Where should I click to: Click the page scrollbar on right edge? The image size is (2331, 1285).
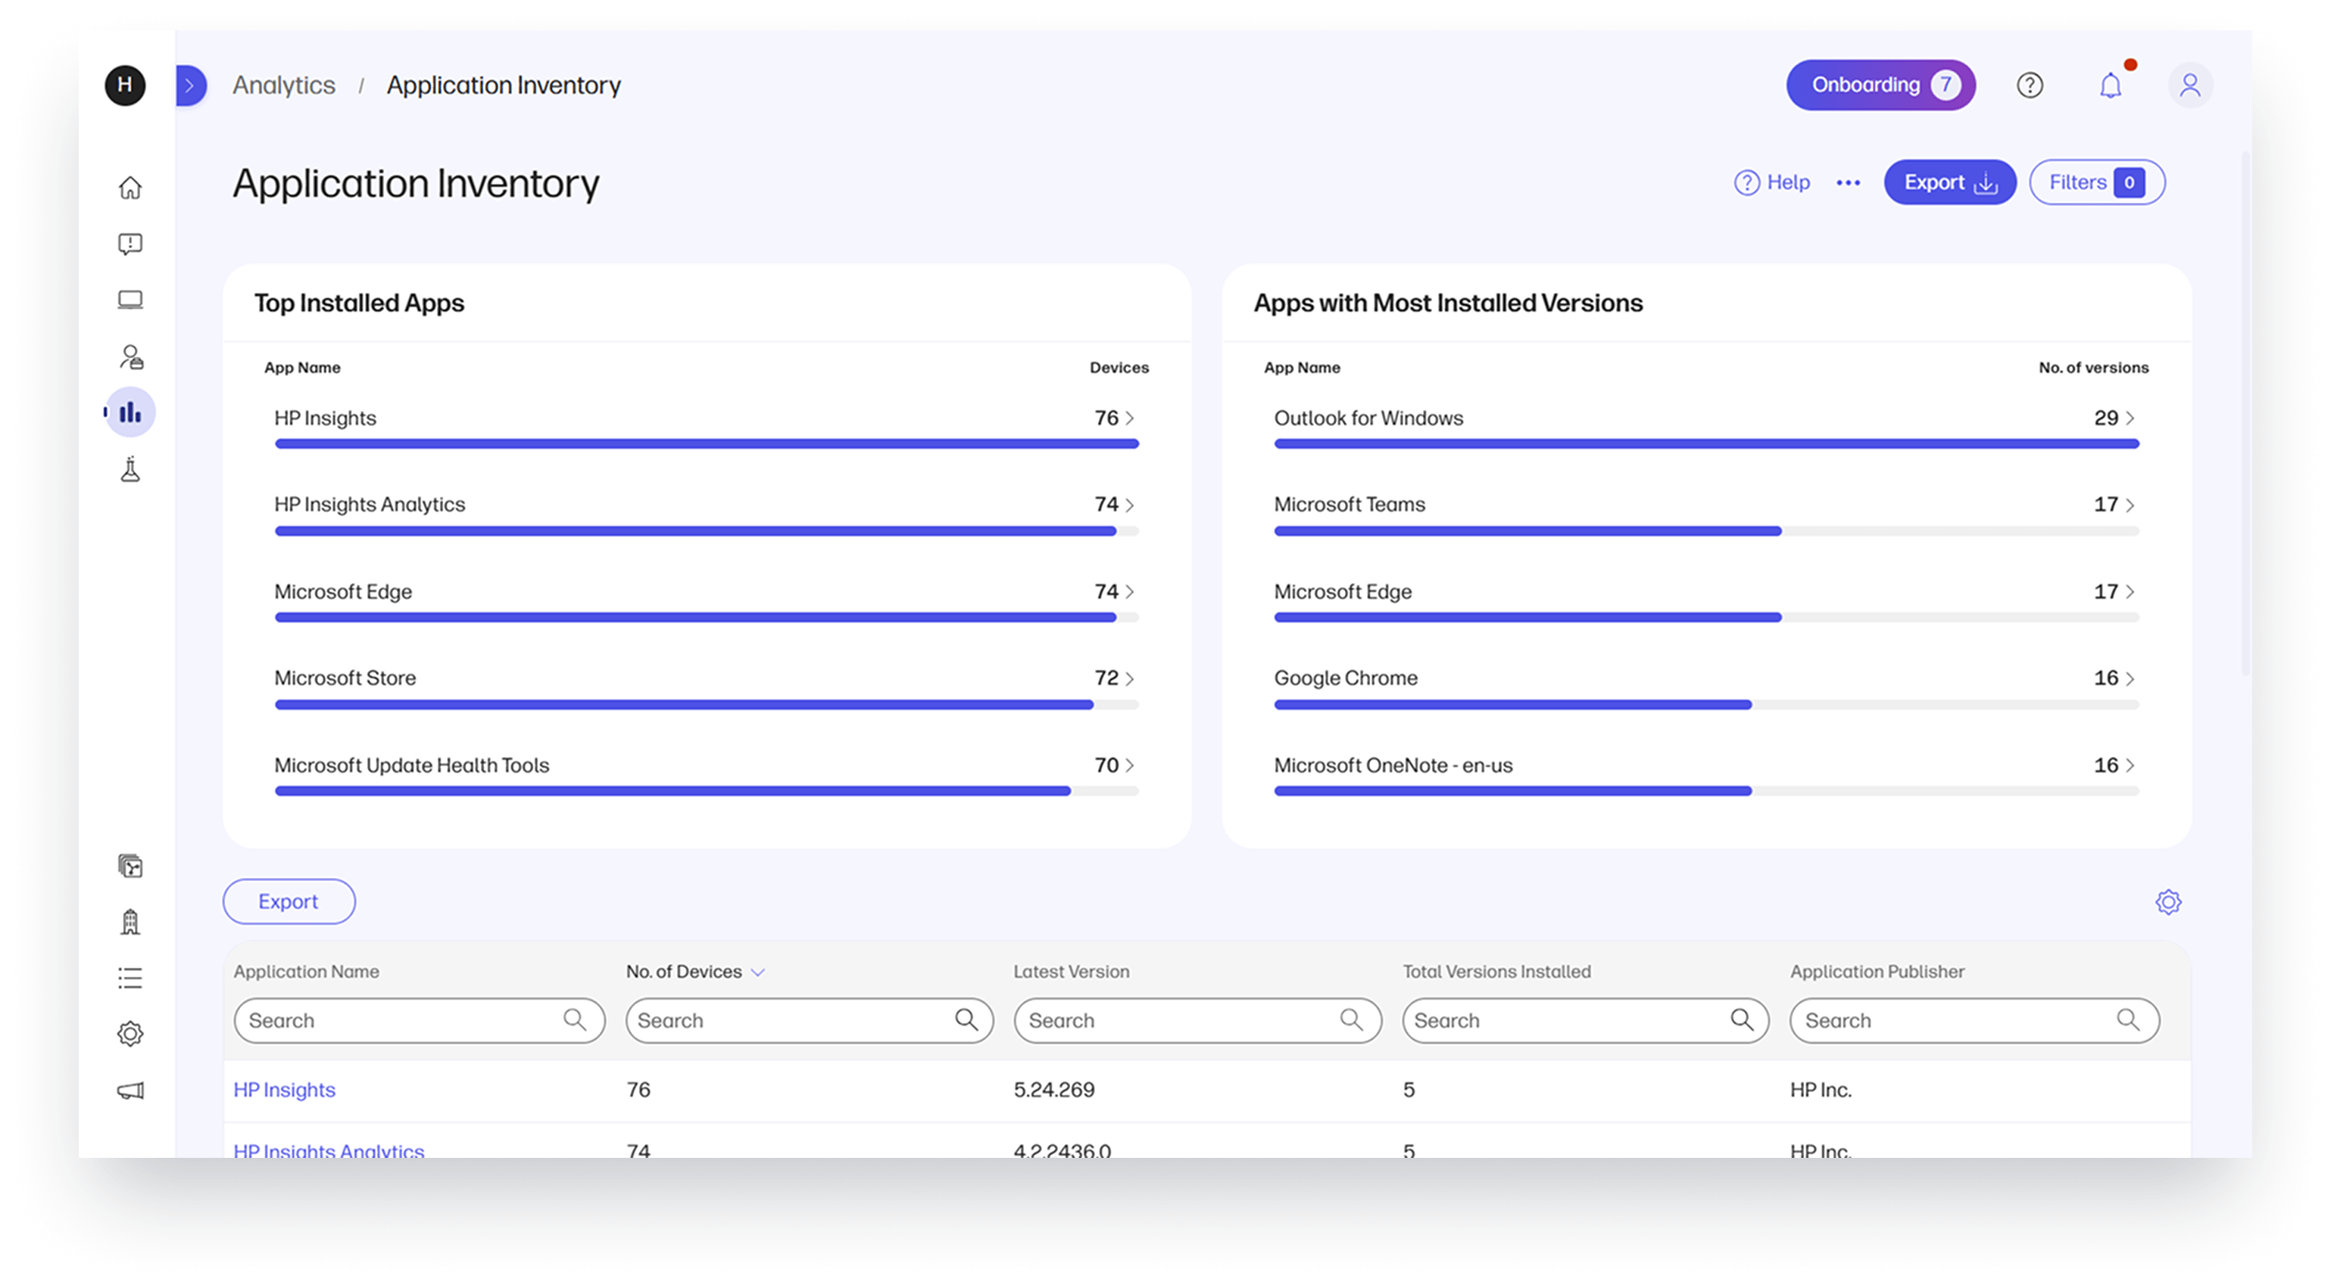tap(2245, 414)
